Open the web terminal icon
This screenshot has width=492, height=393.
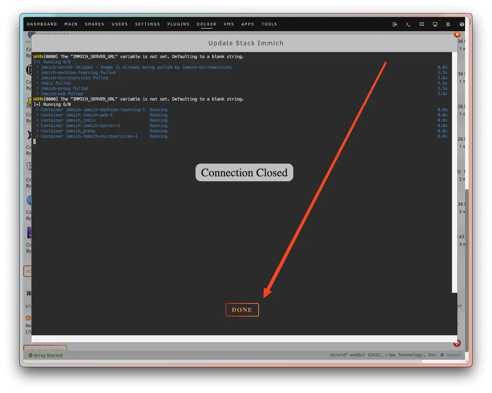[x=408, y=24]
